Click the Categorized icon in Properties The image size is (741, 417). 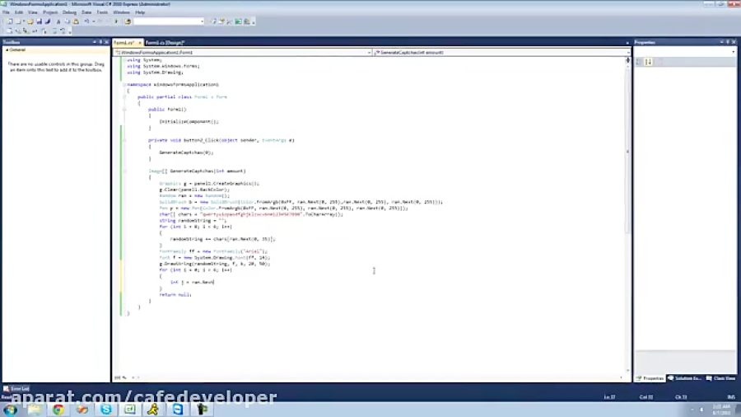[x=640, y=62]
